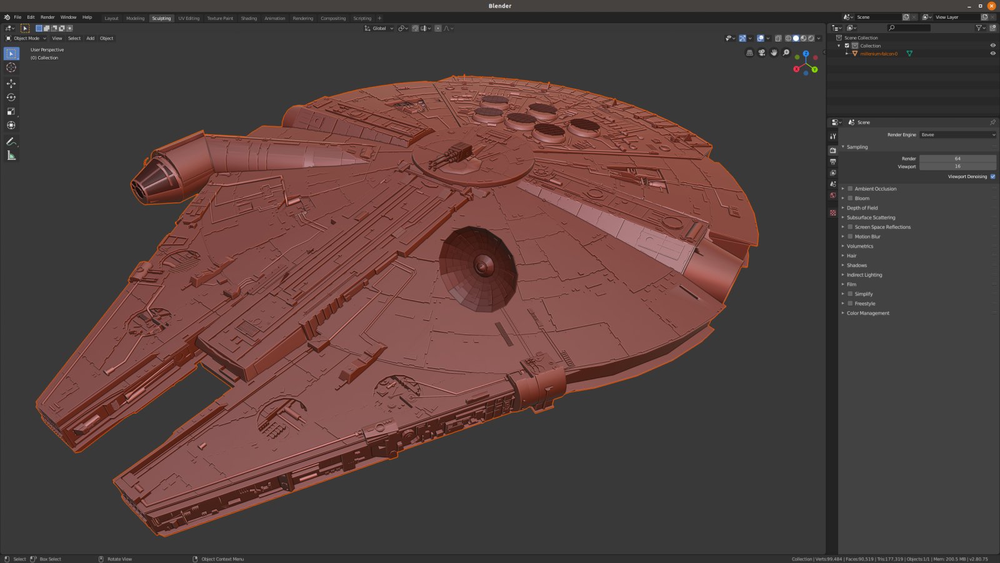Open the Render menu
Screen dimensions: 1000x563
click(47, 17)
